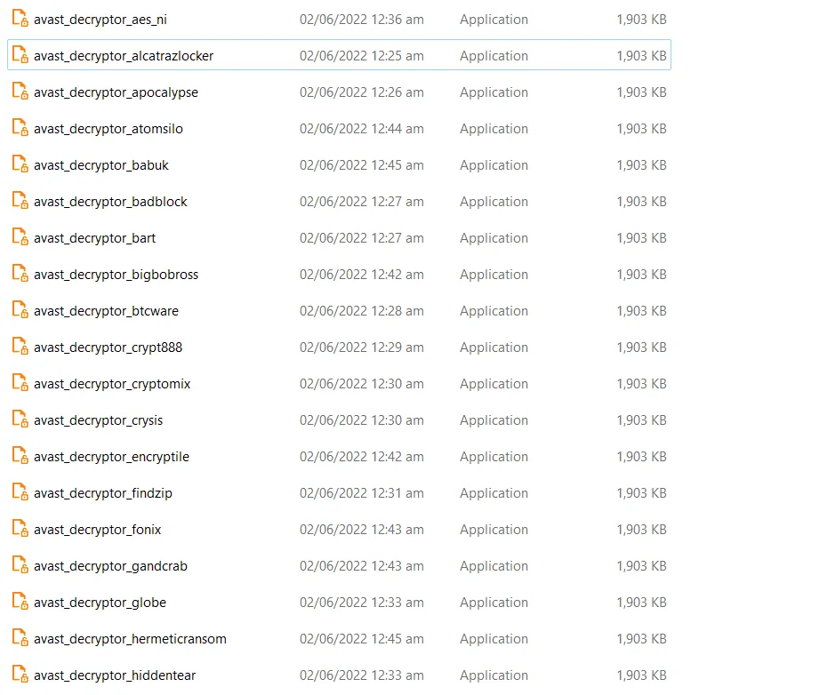Screen dimensions: 819x695
Task: Click the 1,903 KB size of globe
Action: [x=641, y=603]
